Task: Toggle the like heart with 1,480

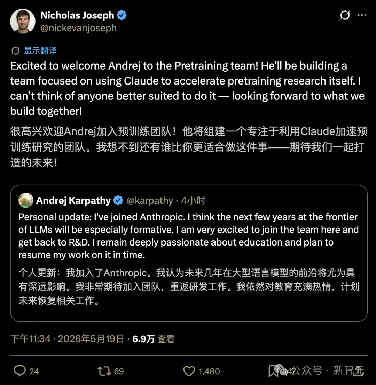Action: (x=189, y=371)
